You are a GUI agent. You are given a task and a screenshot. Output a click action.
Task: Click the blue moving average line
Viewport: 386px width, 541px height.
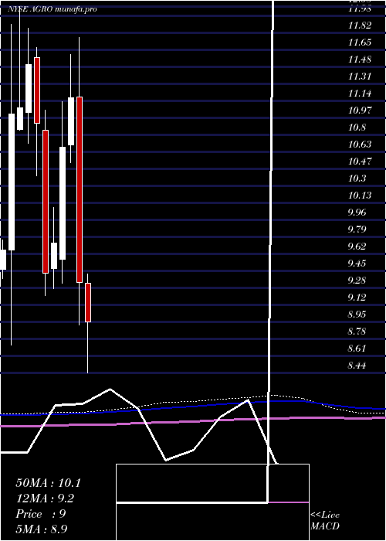tap(193, 407)
